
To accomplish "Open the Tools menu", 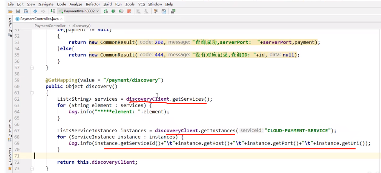I will click(x=130, y=4).
